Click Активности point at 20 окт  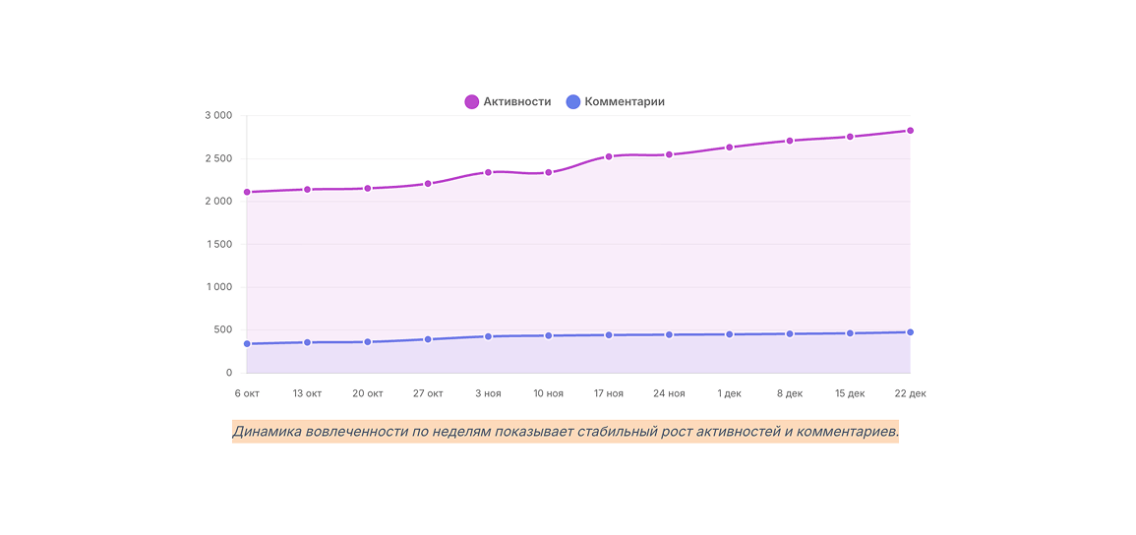pyautogui.click(x=368, y=188)
